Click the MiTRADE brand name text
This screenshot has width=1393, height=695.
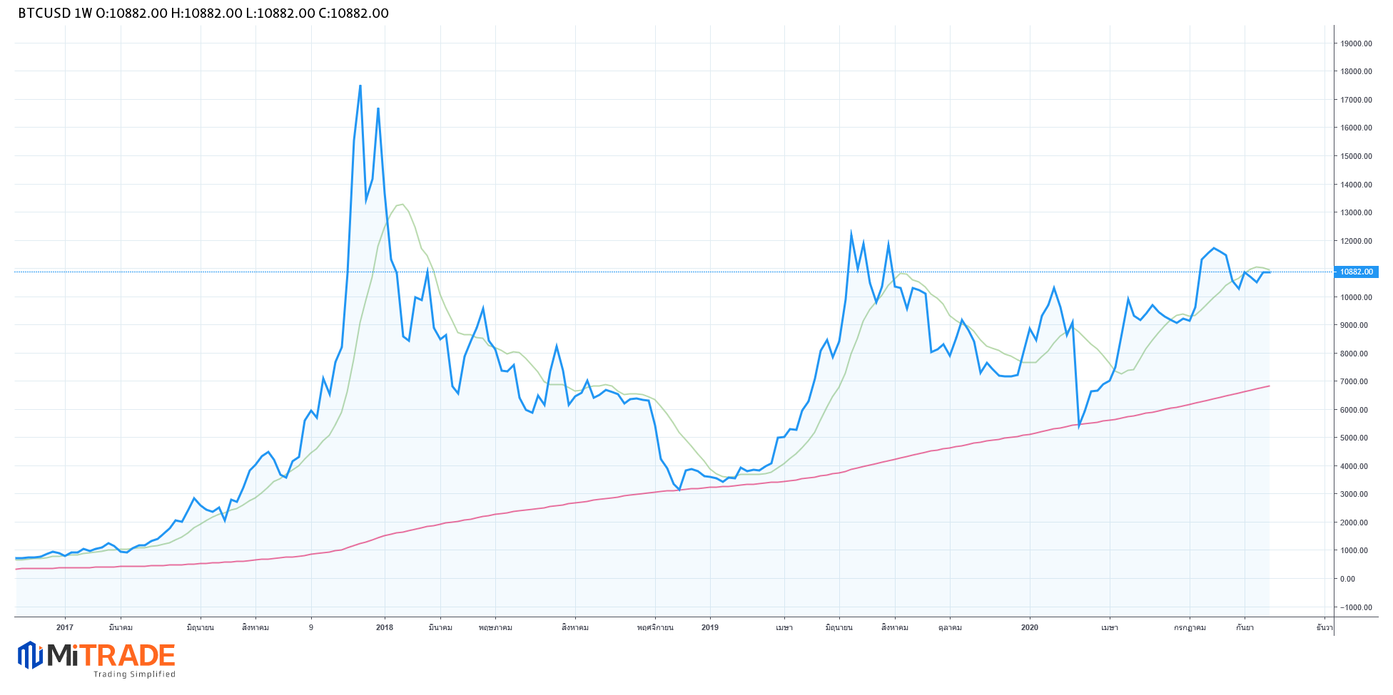[x=111, y=655]
